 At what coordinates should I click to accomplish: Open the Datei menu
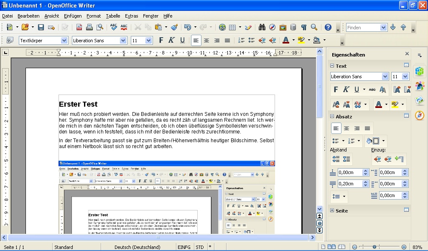8,16
